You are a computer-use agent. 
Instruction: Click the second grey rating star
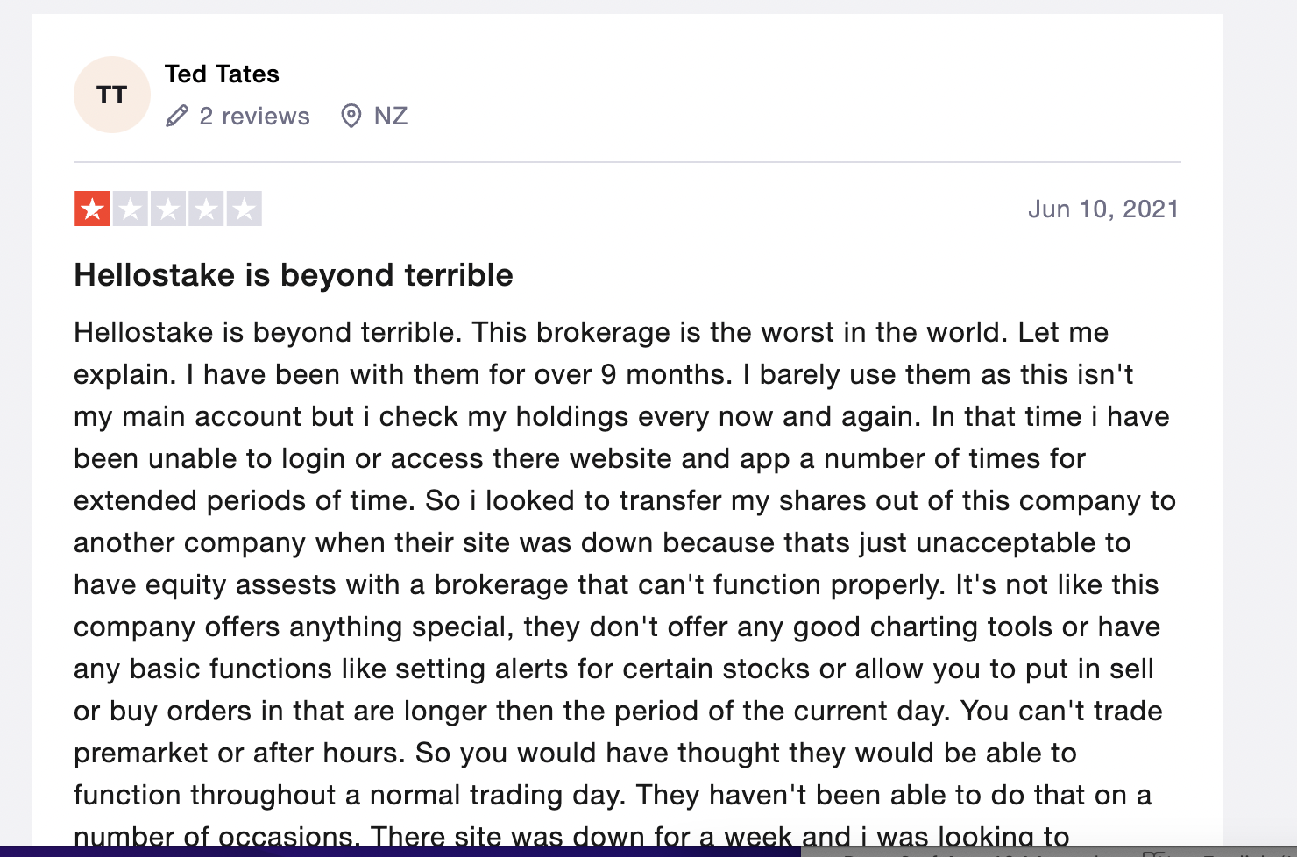[x=131, y=209]
